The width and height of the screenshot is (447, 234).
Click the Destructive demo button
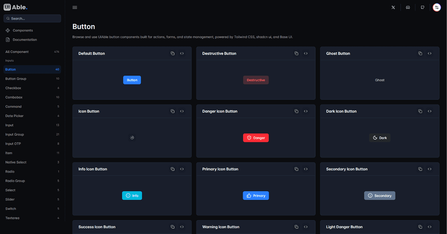point(256,80)
